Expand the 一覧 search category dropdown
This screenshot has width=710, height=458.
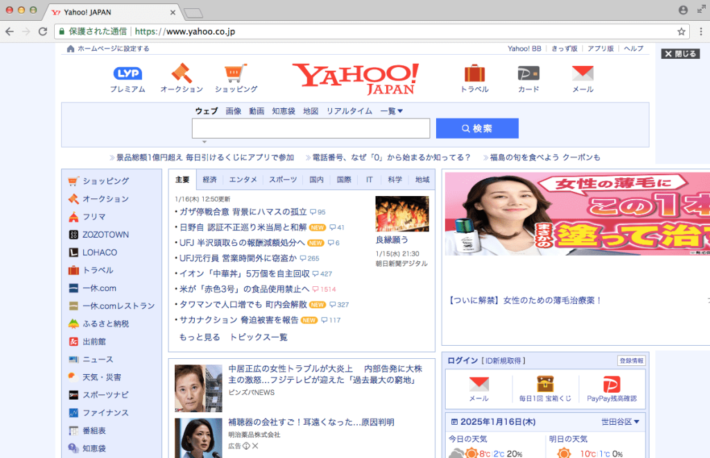click(x=391, y=111)
